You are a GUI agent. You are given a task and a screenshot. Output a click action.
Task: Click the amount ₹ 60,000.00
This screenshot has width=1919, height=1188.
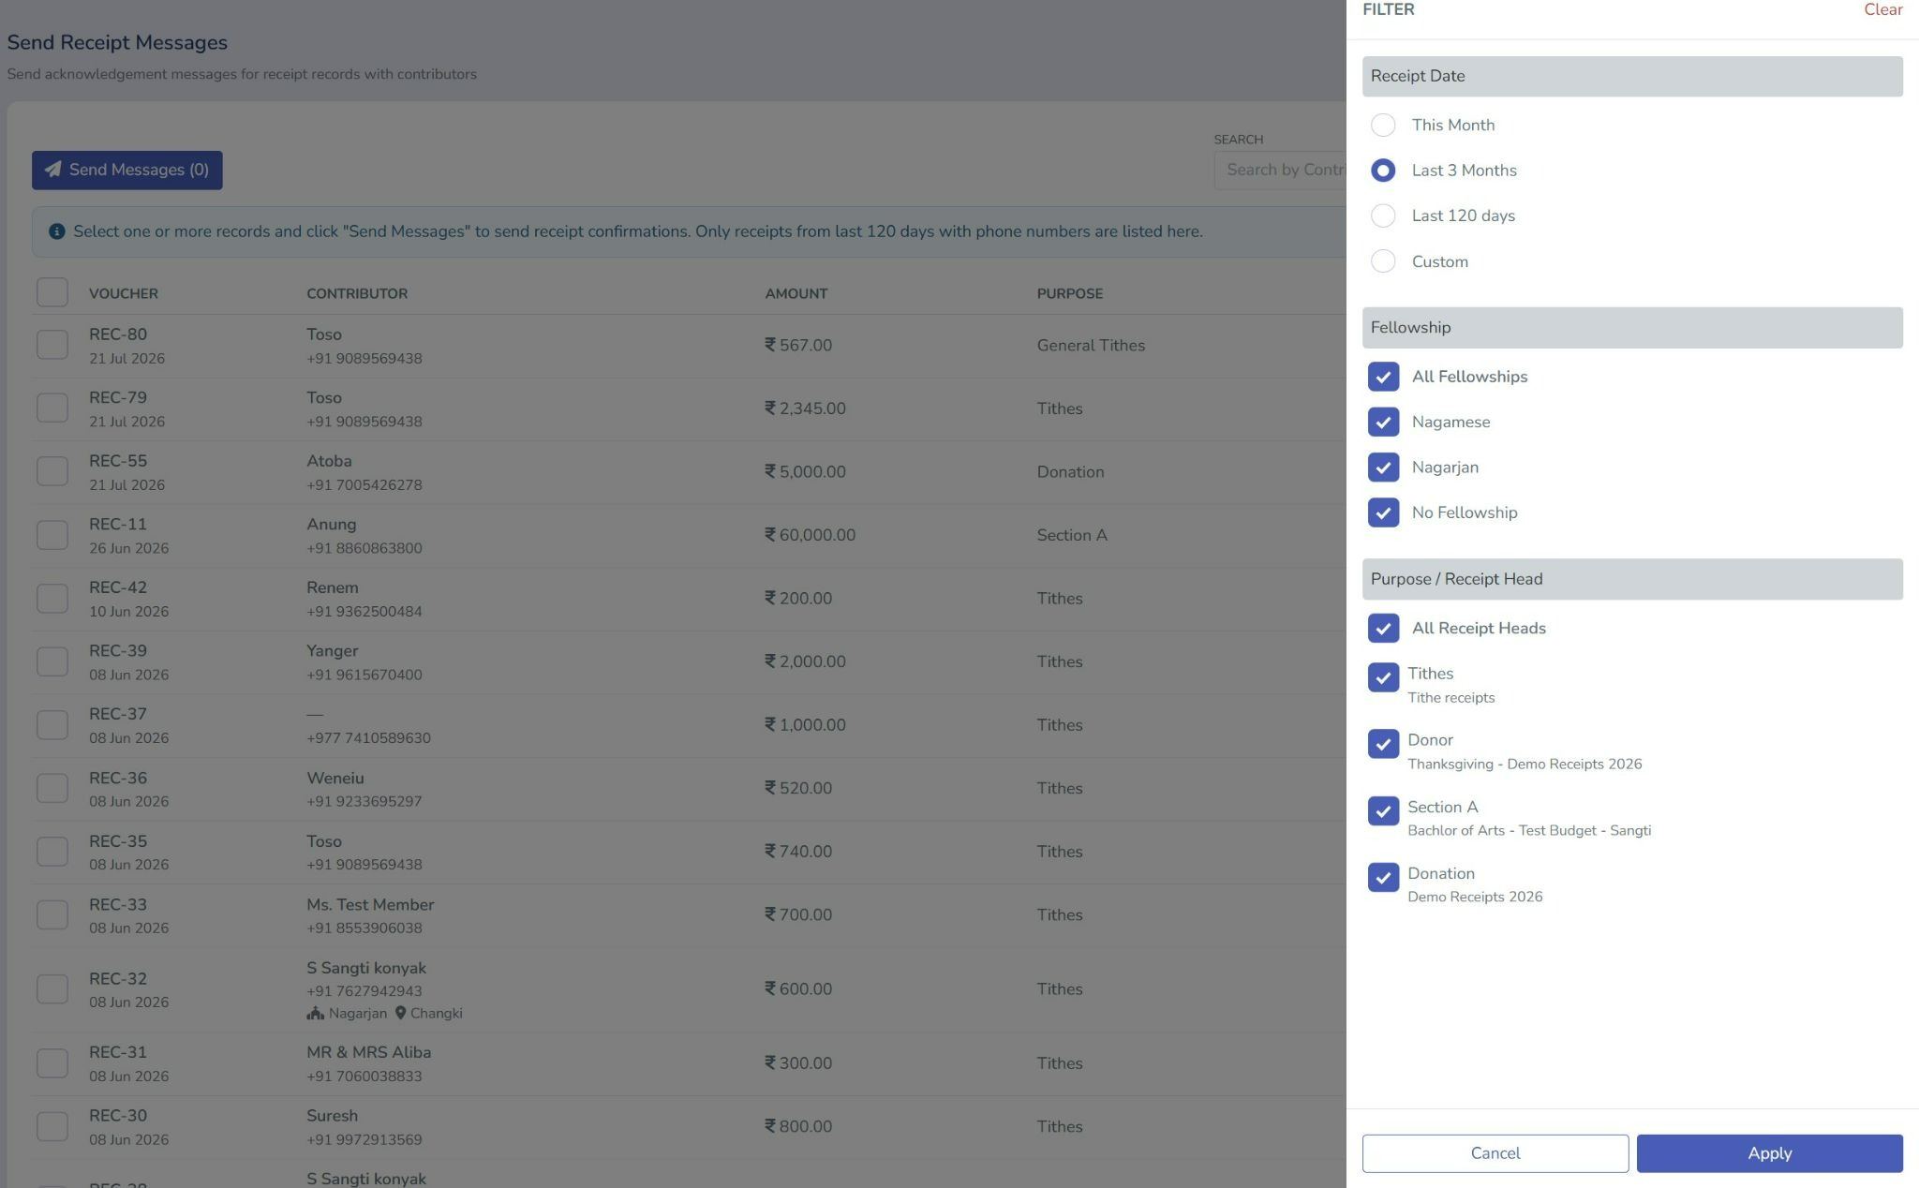(x=811, y=535)
